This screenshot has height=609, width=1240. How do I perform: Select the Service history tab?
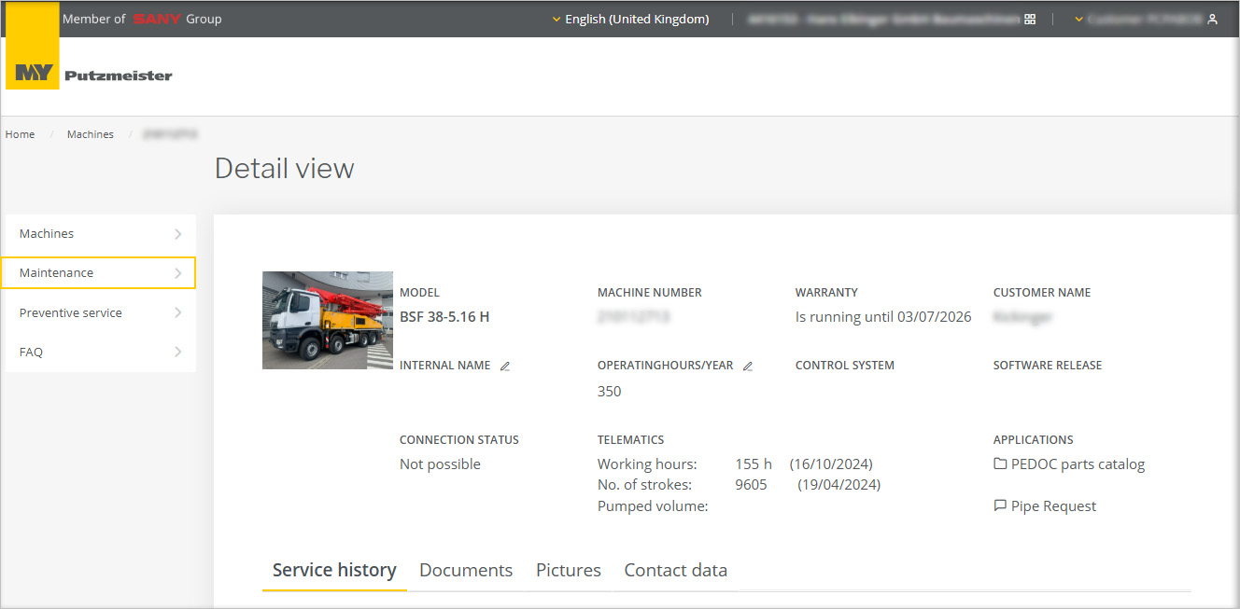click(x=334, y=570)
